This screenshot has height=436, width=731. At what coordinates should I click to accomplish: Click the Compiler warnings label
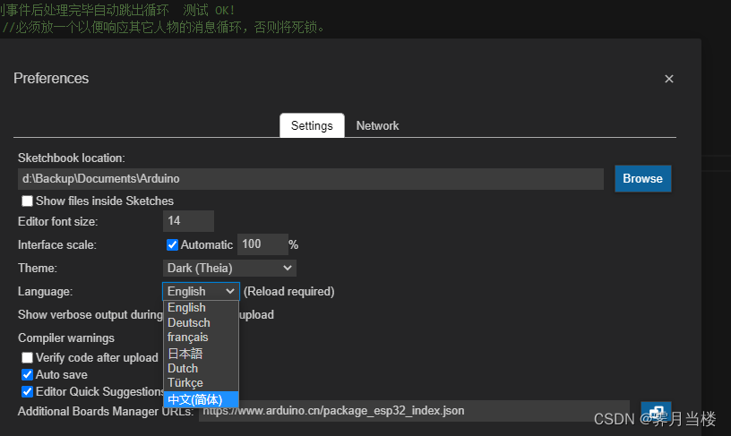[66, 338]
